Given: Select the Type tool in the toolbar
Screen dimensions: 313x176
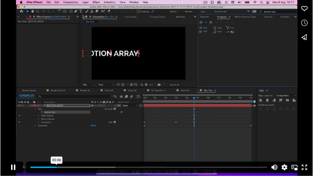Looking at the screenshot, I should point(81,12).
